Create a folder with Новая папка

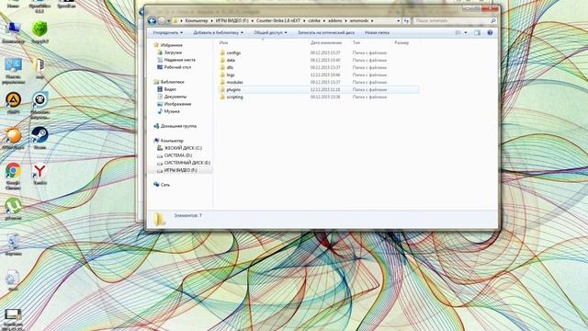377,33
